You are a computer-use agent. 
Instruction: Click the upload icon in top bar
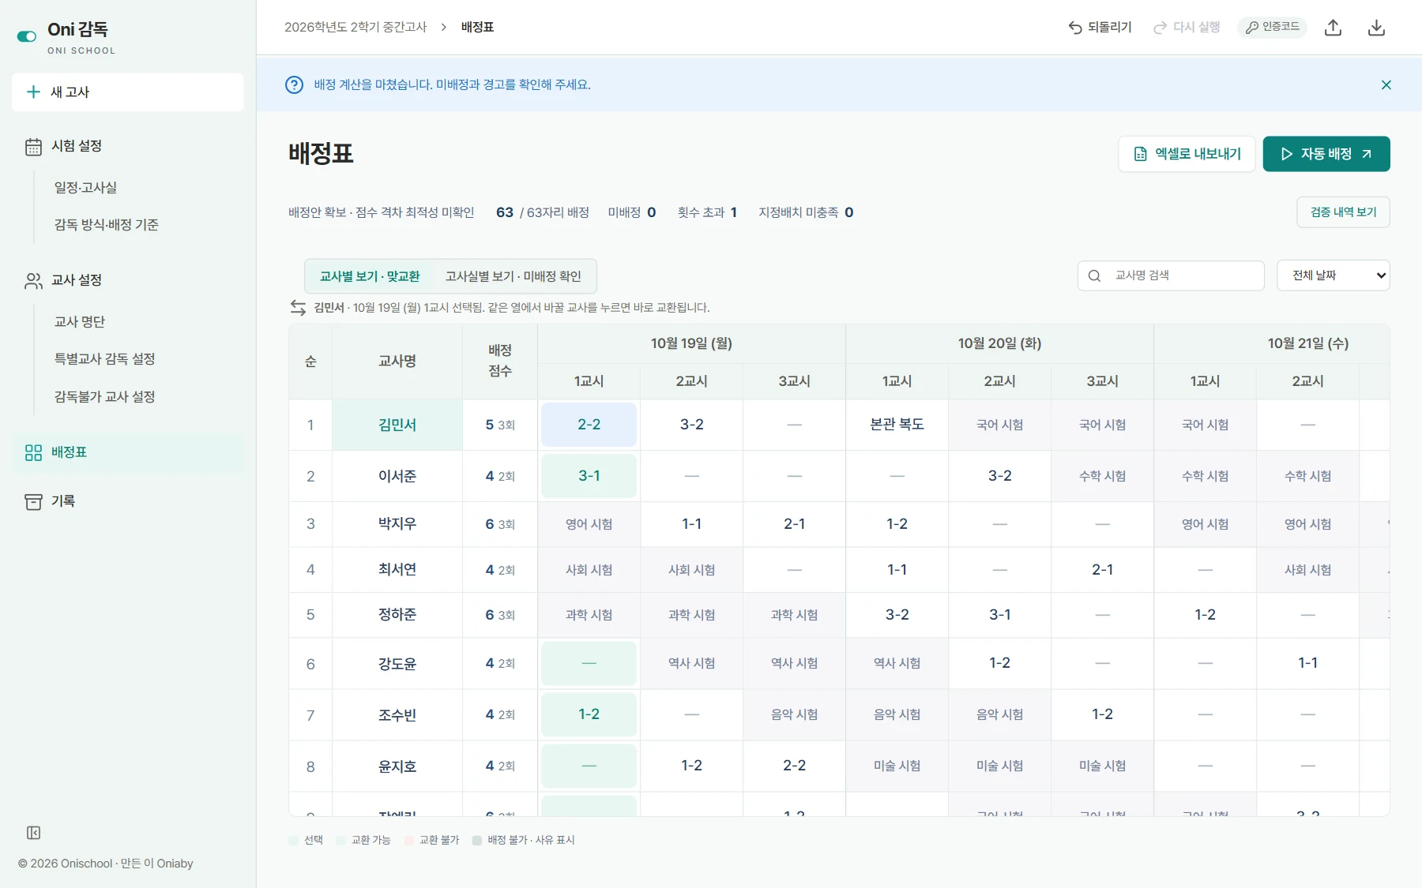point(1334,28)
